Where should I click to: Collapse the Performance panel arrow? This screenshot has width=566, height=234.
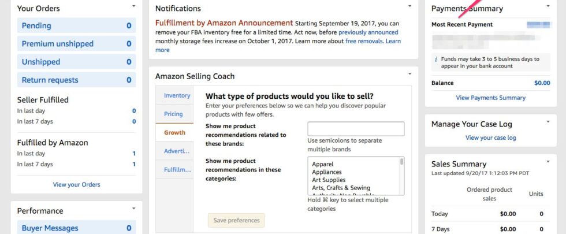click(133, 209)
